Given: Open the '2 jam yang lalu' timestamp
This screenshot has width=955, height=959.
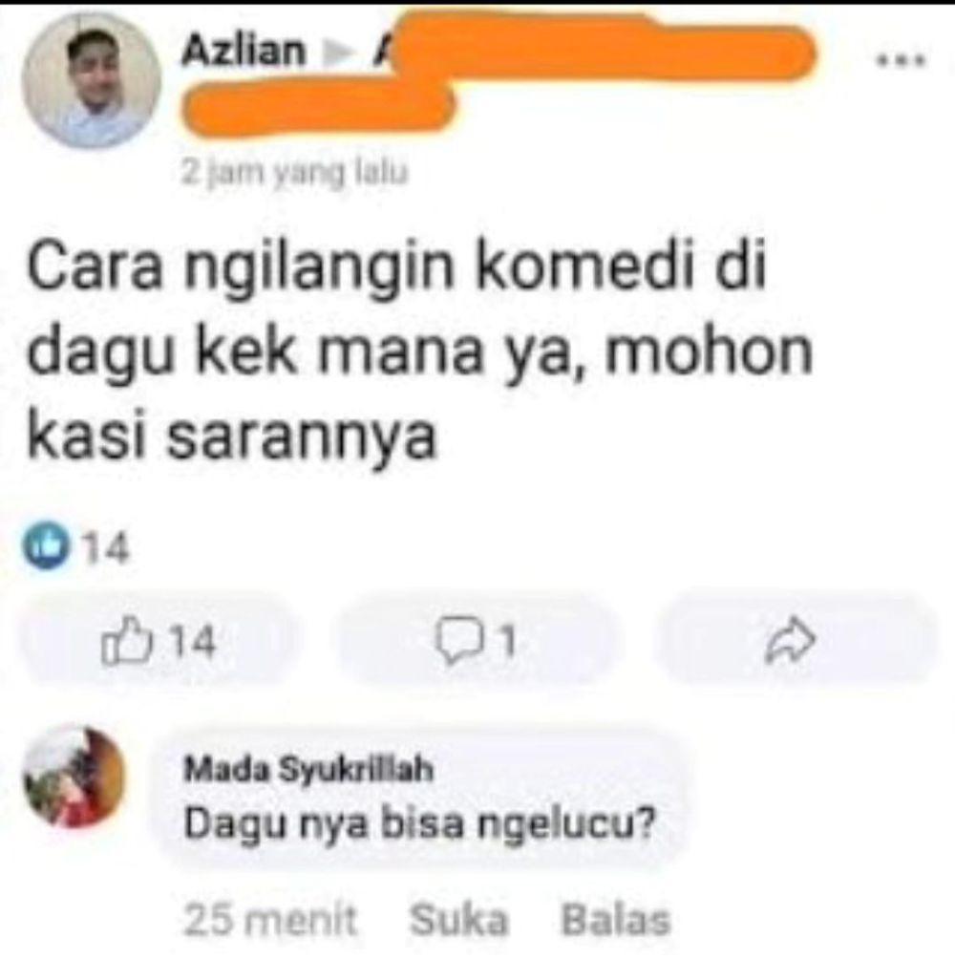Looking at the screenshot, I should pos(294,173).
